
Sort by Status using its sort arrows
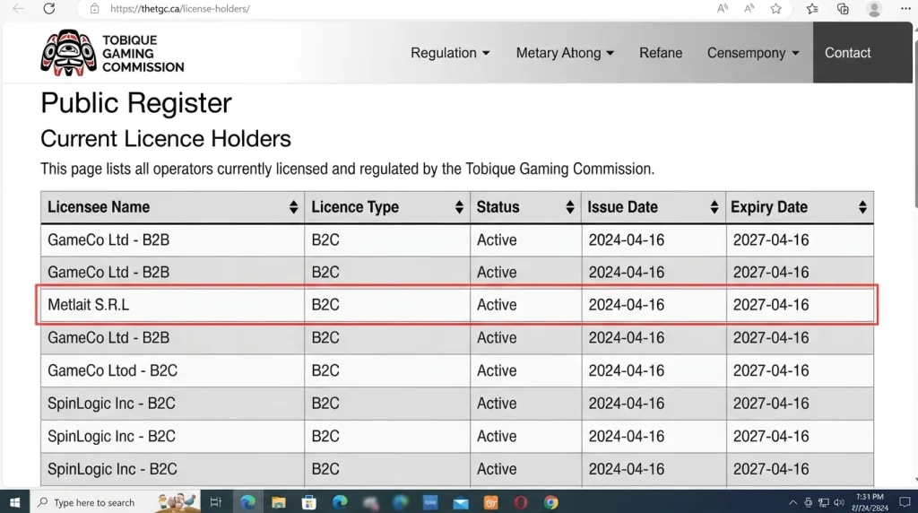point(569,206)
